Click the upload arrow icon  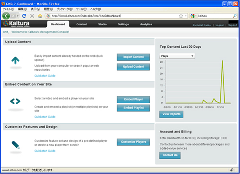coord(15,60)
